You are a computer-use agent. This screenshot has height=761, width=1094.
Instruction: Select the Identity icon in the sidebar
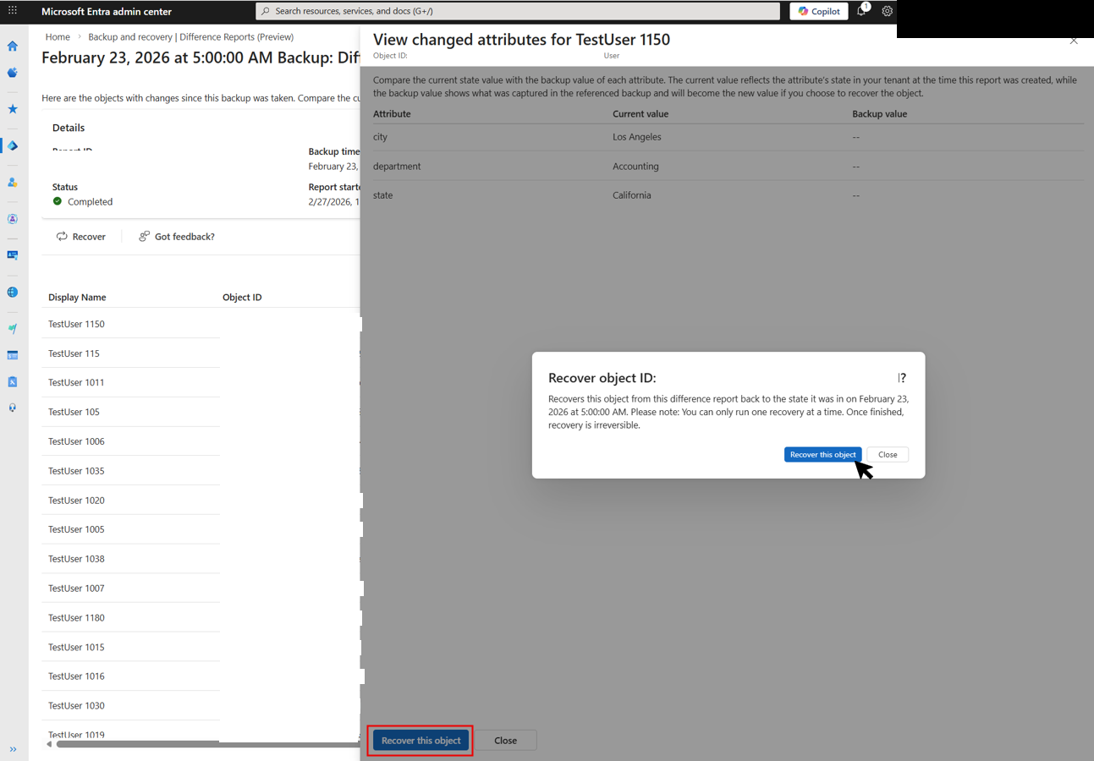(12, 145)
